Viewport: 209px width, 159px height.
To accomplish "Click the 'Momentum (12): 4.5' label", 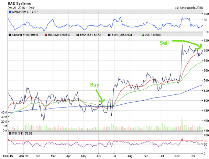I will point(25,12).
